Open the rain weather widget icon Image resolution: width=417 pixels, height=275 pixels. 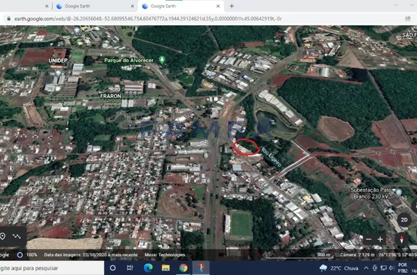[x=323, y=268]
